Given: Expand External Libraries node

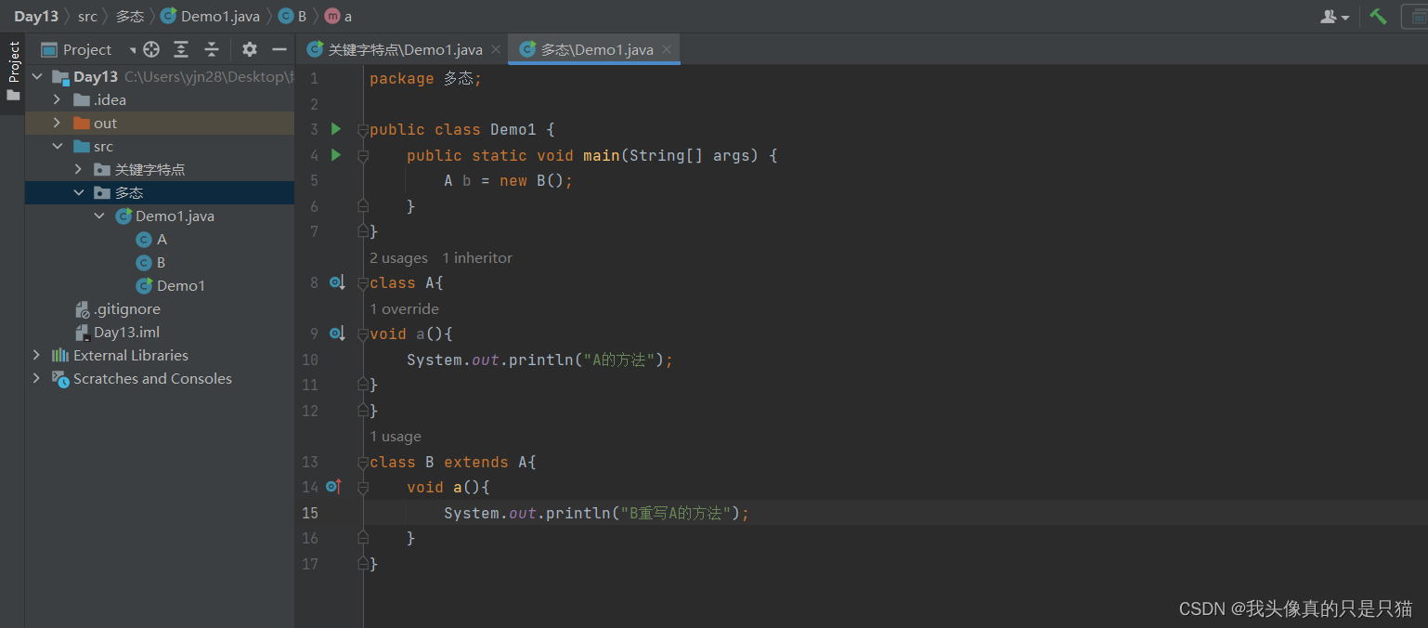Looking at the screenshot, I should (x=36, y=355).
